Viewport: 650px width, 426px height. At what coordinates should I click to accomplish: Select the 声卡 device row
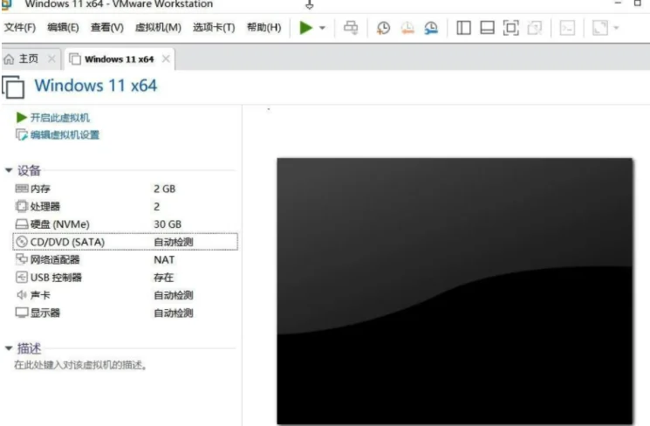[x=125, y=295]
